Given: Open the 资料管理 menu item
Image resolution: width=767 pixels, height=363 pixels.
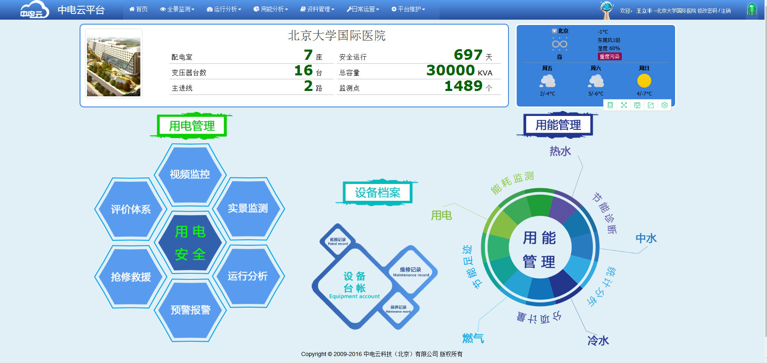Looking at the screenshot, I should [317, 9].
